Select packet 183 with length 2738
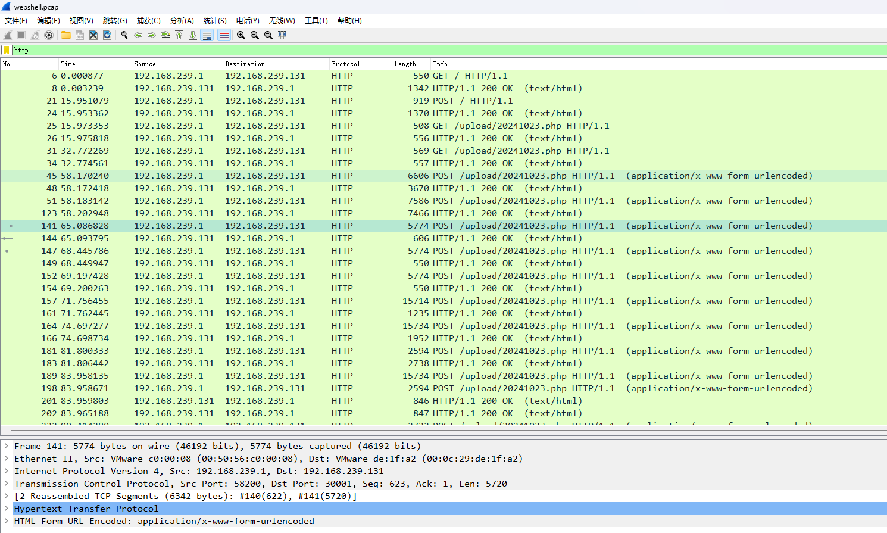 pyautogui.click(x=443, y=363)
